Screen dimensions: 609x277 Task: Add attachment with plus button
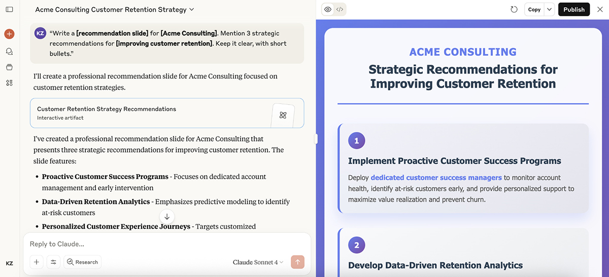point(36,262)
